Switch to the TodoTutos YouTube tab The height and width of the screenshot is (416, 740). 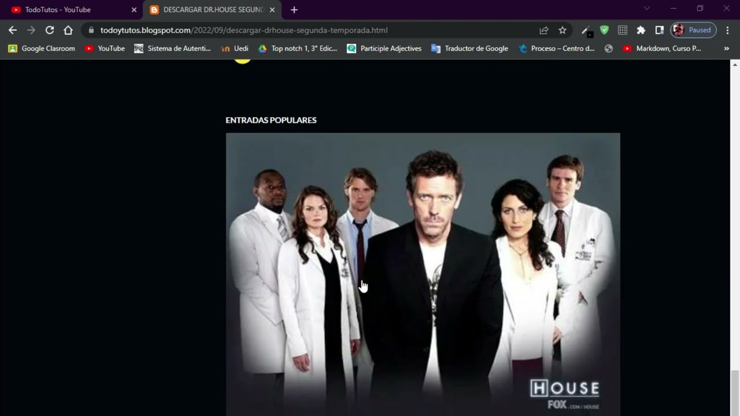tap(58, 9)
